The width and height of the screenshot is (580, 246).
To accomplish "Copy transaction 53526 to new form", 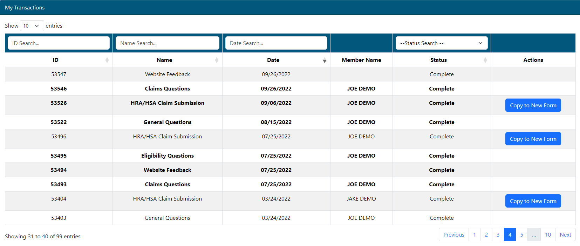I will pos(533,106).
